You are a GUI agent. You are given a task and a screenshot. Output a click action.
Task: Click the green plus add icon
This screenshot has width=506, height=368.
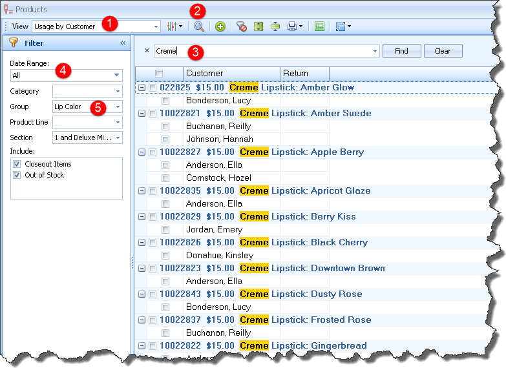220,26
